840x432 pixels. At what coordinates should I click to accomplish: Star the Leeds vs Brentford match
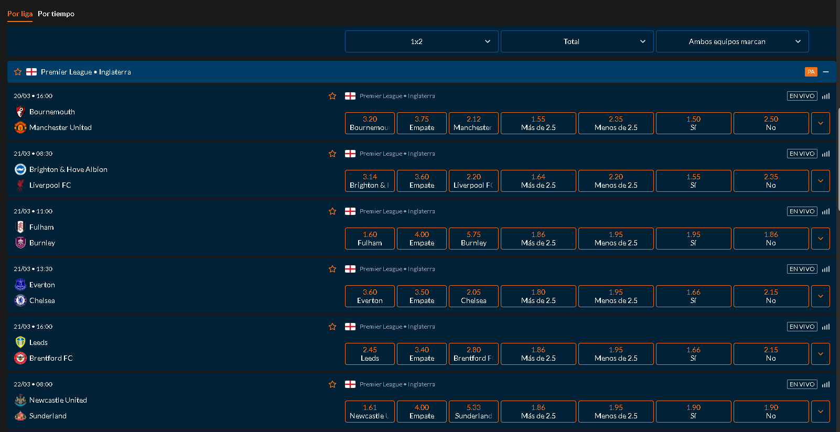[x=332, y=327]
